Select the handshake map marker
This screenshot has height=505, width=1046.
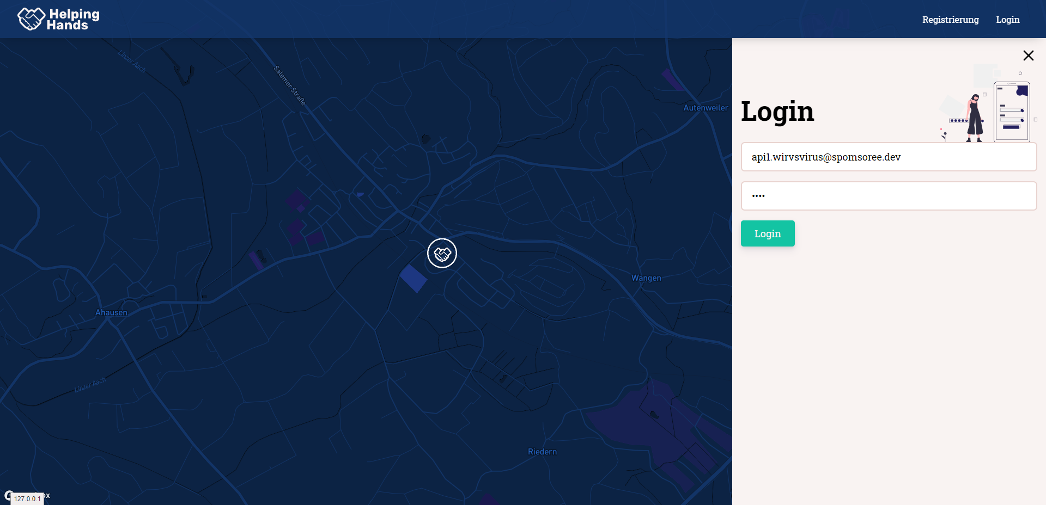[x=442, y=253]
